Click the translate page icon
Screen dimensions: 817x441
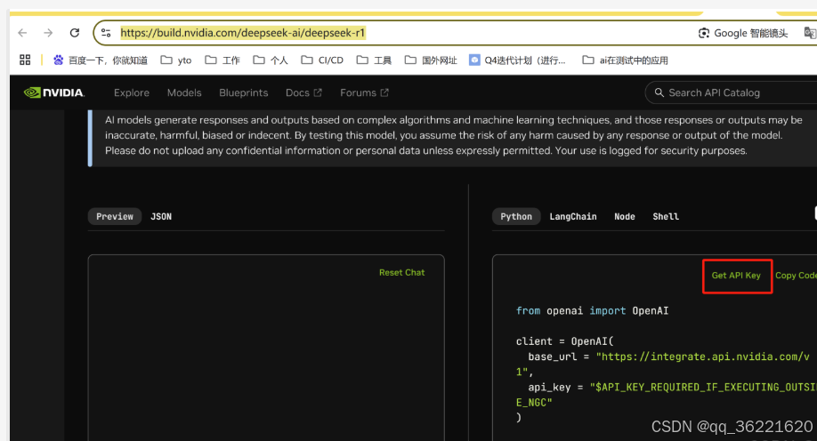[x=810, y=33]
